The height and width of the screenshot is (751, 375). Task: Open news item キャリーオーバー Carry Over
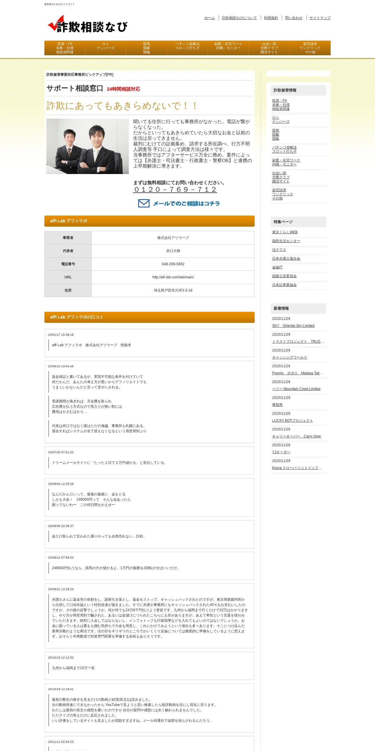296,436
